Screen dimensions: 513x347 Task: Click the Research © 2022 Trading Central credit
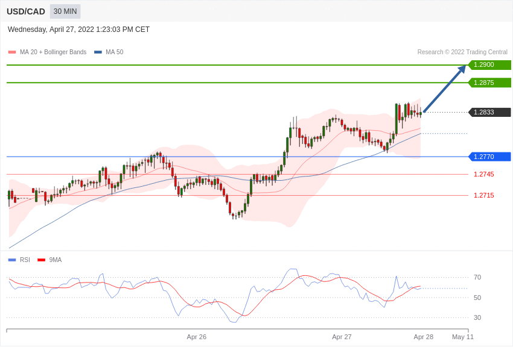point(462,52)
